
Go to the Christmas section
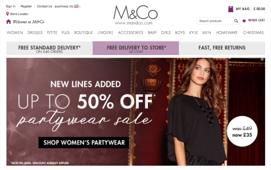click(253, 33)
